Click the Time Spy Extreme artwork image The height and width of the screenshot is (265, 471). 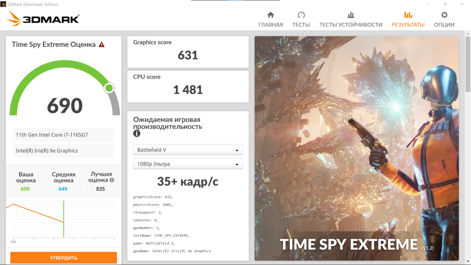[357, 149]
